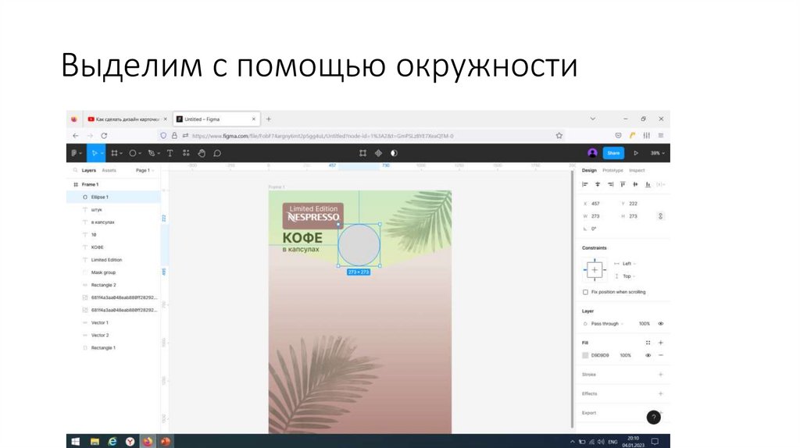Viewport: 800px width, 448px height.
Task: Toggle constrain proportions lock
Action: (660, 216)
